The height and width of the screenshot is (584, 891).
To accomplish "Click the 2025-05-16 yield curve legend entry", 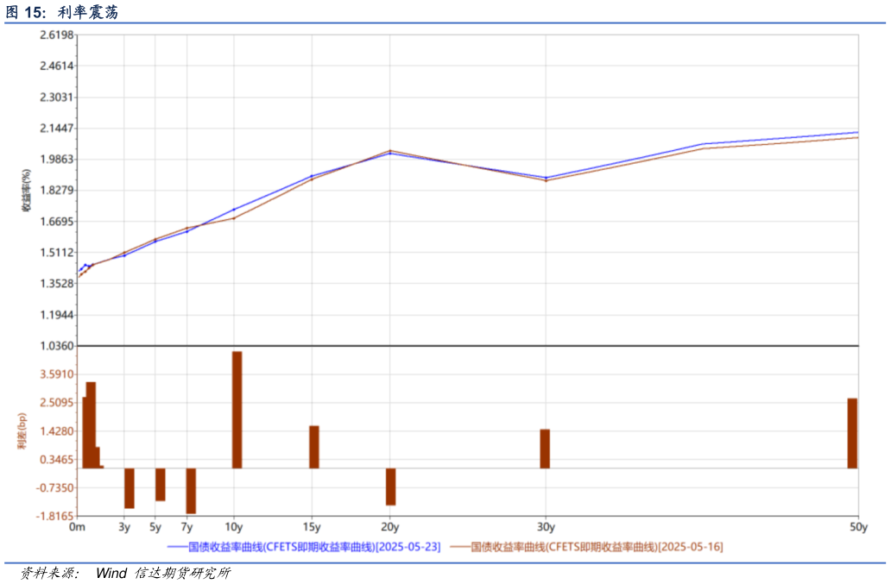I will [597, 547].
